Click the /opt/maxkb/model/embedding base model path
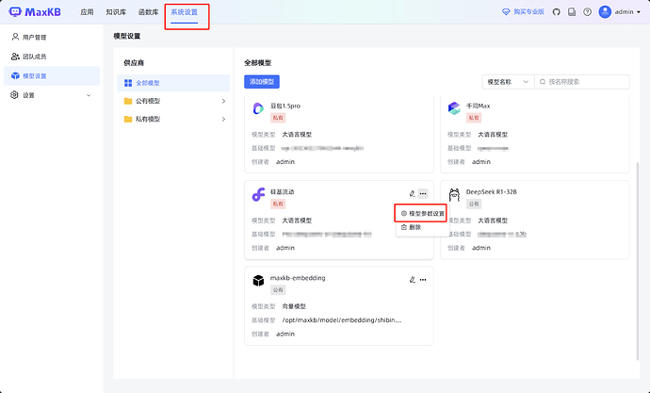 [342, 320]
